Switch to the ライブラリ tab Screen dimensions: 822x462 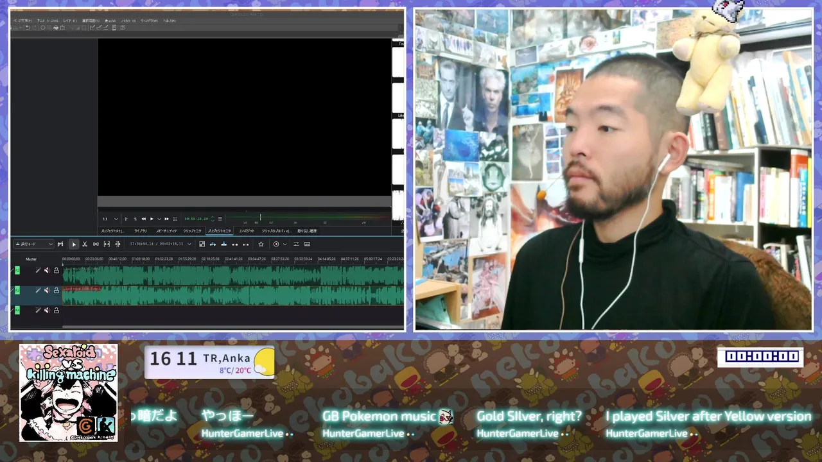pyautogui.click(x=141, y=231)
